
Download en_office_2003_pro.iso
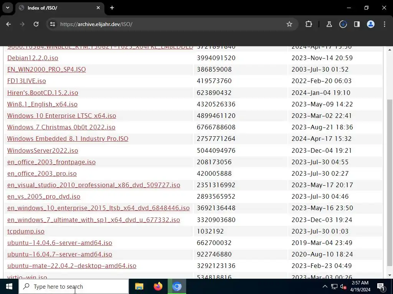click(42, 173)
